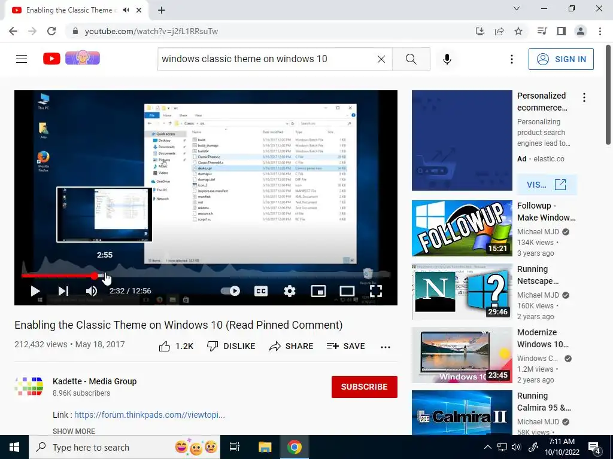Viewport: 613px width, 459px height.
Task: Subscribe to Kadette - Media Group
Action: [x=365, y=387]
